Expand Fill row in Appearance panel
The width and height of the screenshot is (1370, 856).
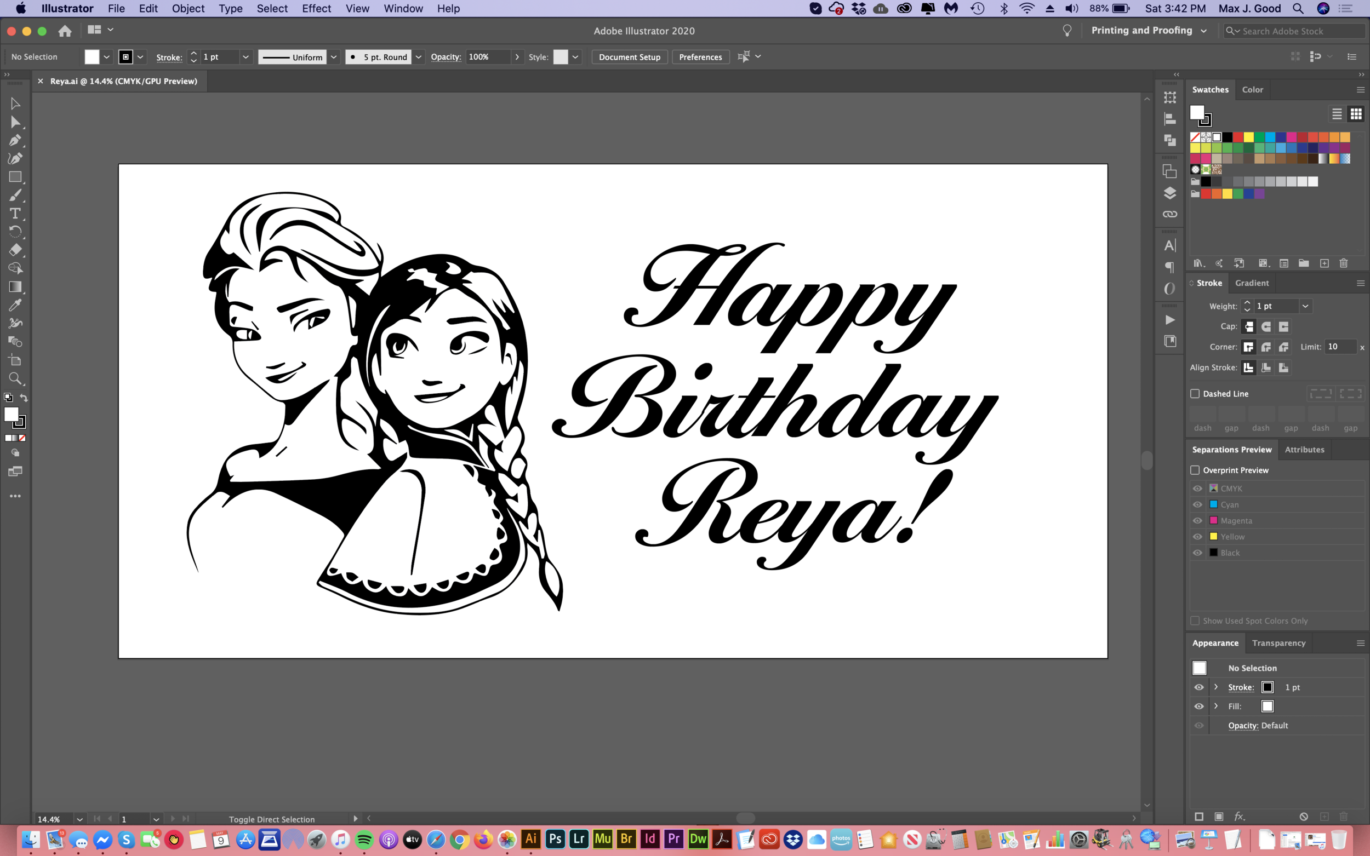(1216, 706)
